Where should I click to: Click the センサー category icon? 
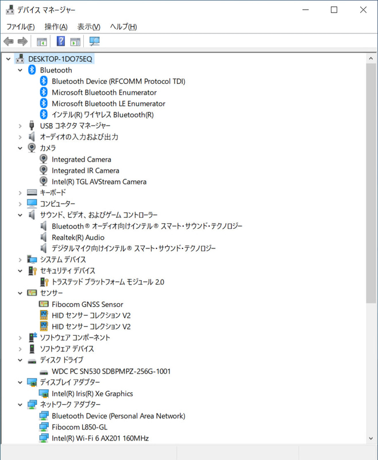click(32, 293)
